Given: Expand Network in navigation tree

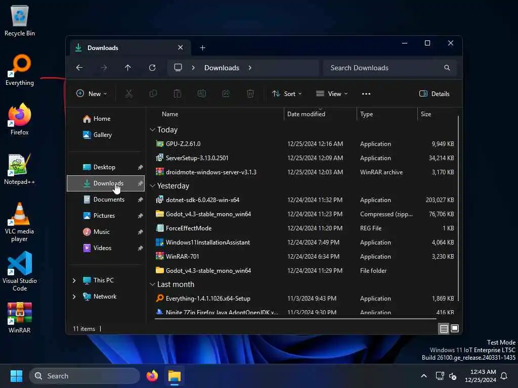Looking at the screenshot, I should tap(74, 297).
